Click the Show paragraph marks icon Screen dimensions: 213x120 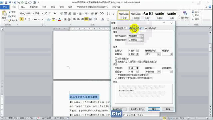[x=114, y=13]
